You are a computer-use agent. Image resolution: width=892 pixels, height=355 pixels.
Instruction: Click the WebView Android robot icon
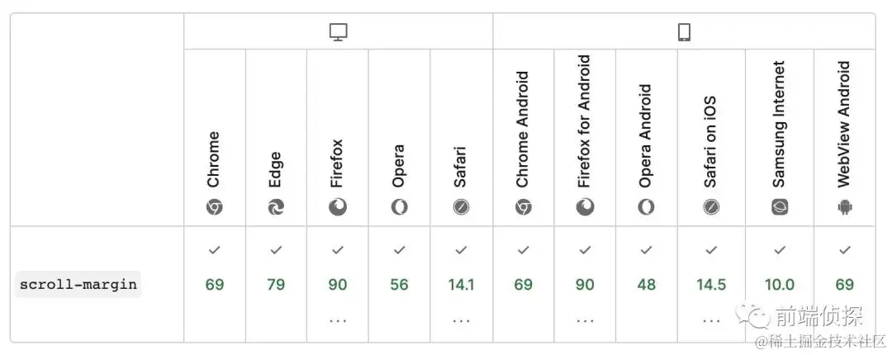[844, 206]
